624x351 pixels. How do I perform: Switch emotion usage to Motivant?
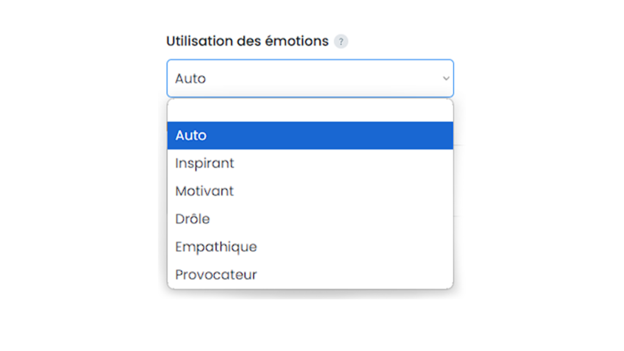[x=310, y=191]
